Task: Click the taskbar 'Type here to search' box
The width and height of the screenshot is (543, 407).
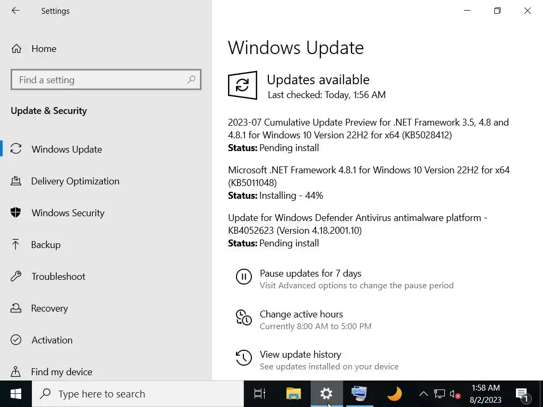Action: (x=138, y=394)
